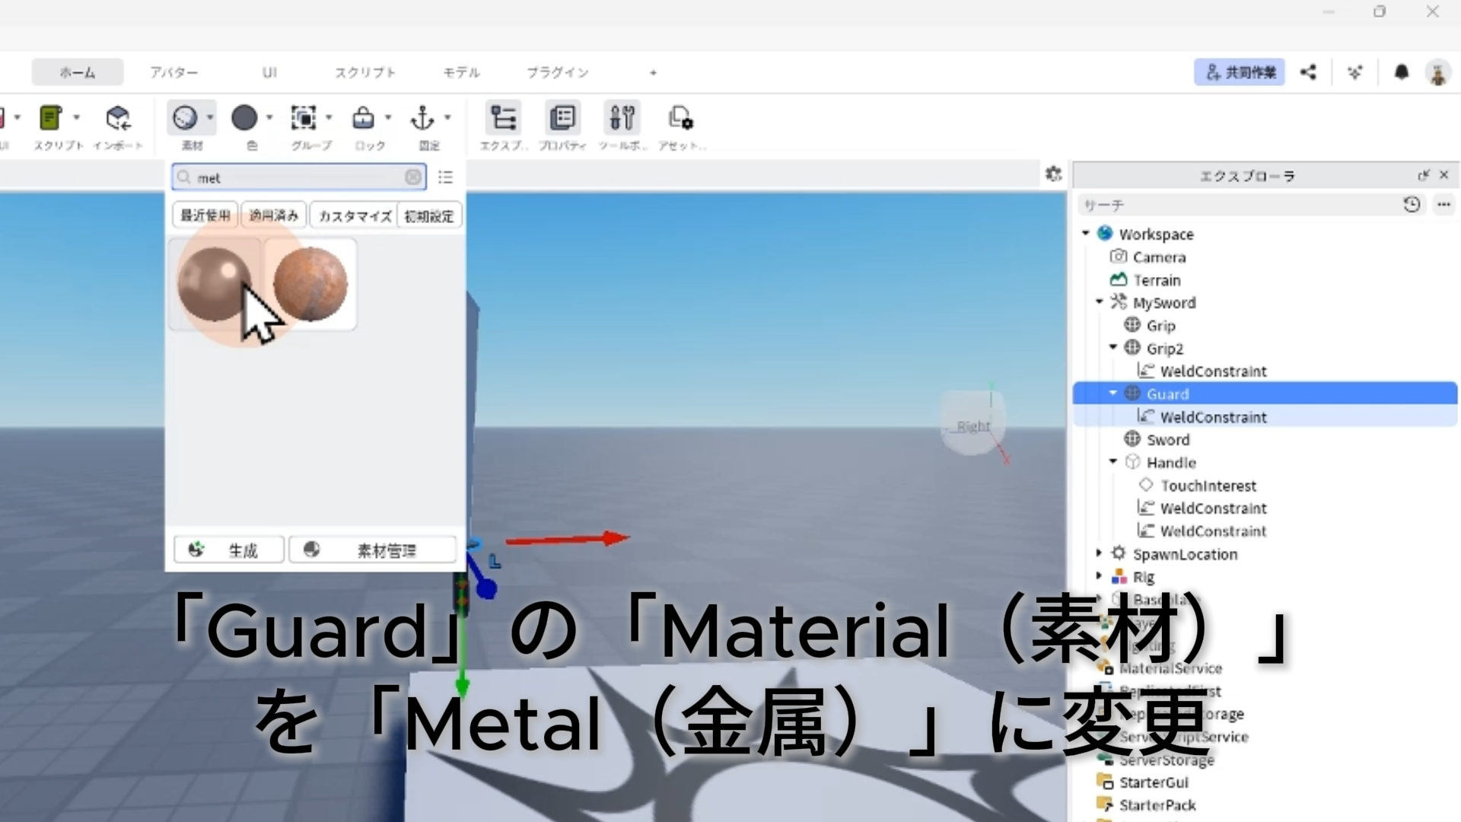Open the スクリプト ribbon tab

tap(365, 72)
